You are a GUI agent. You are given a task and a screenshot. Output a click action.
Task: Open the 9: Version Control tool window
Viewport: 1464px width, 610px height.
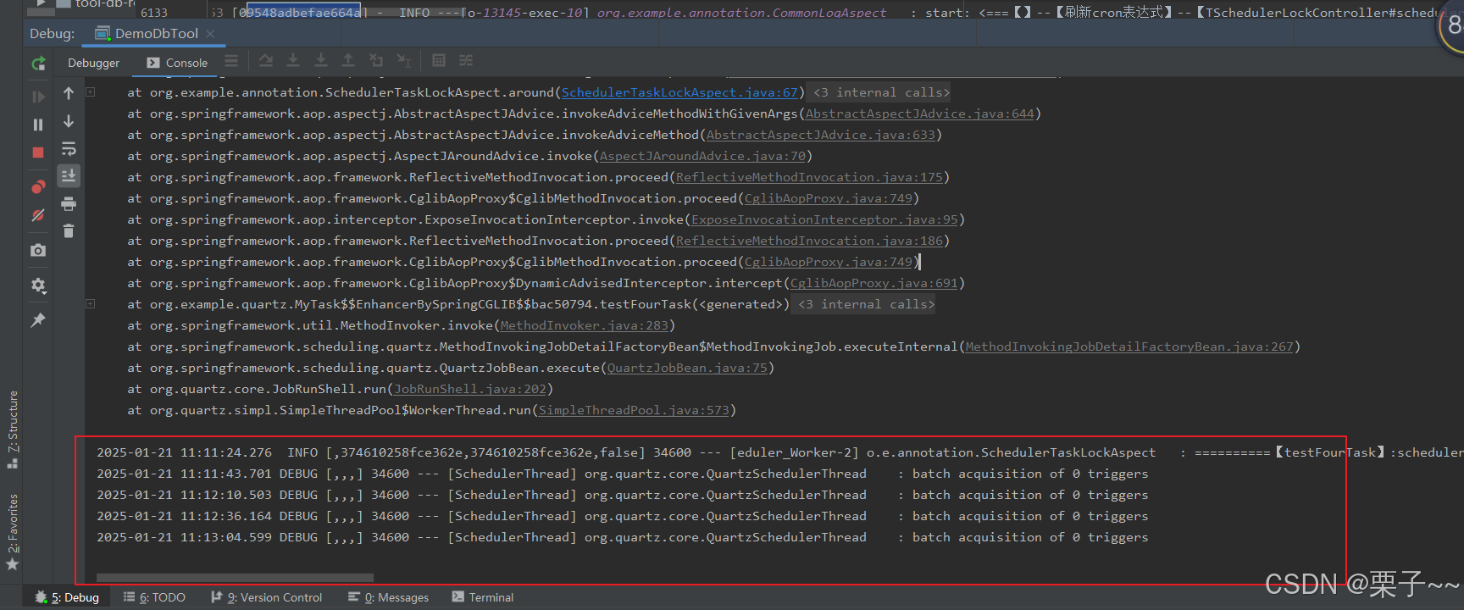267,597
